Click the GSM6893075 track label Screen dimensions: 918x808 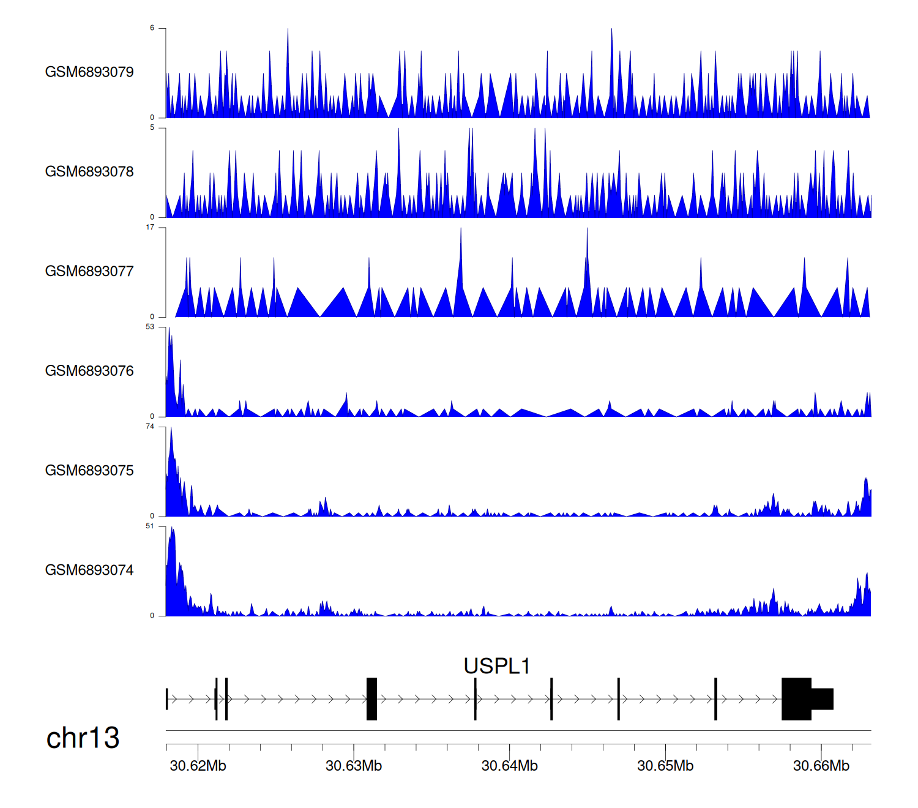(x=89, y=471)
